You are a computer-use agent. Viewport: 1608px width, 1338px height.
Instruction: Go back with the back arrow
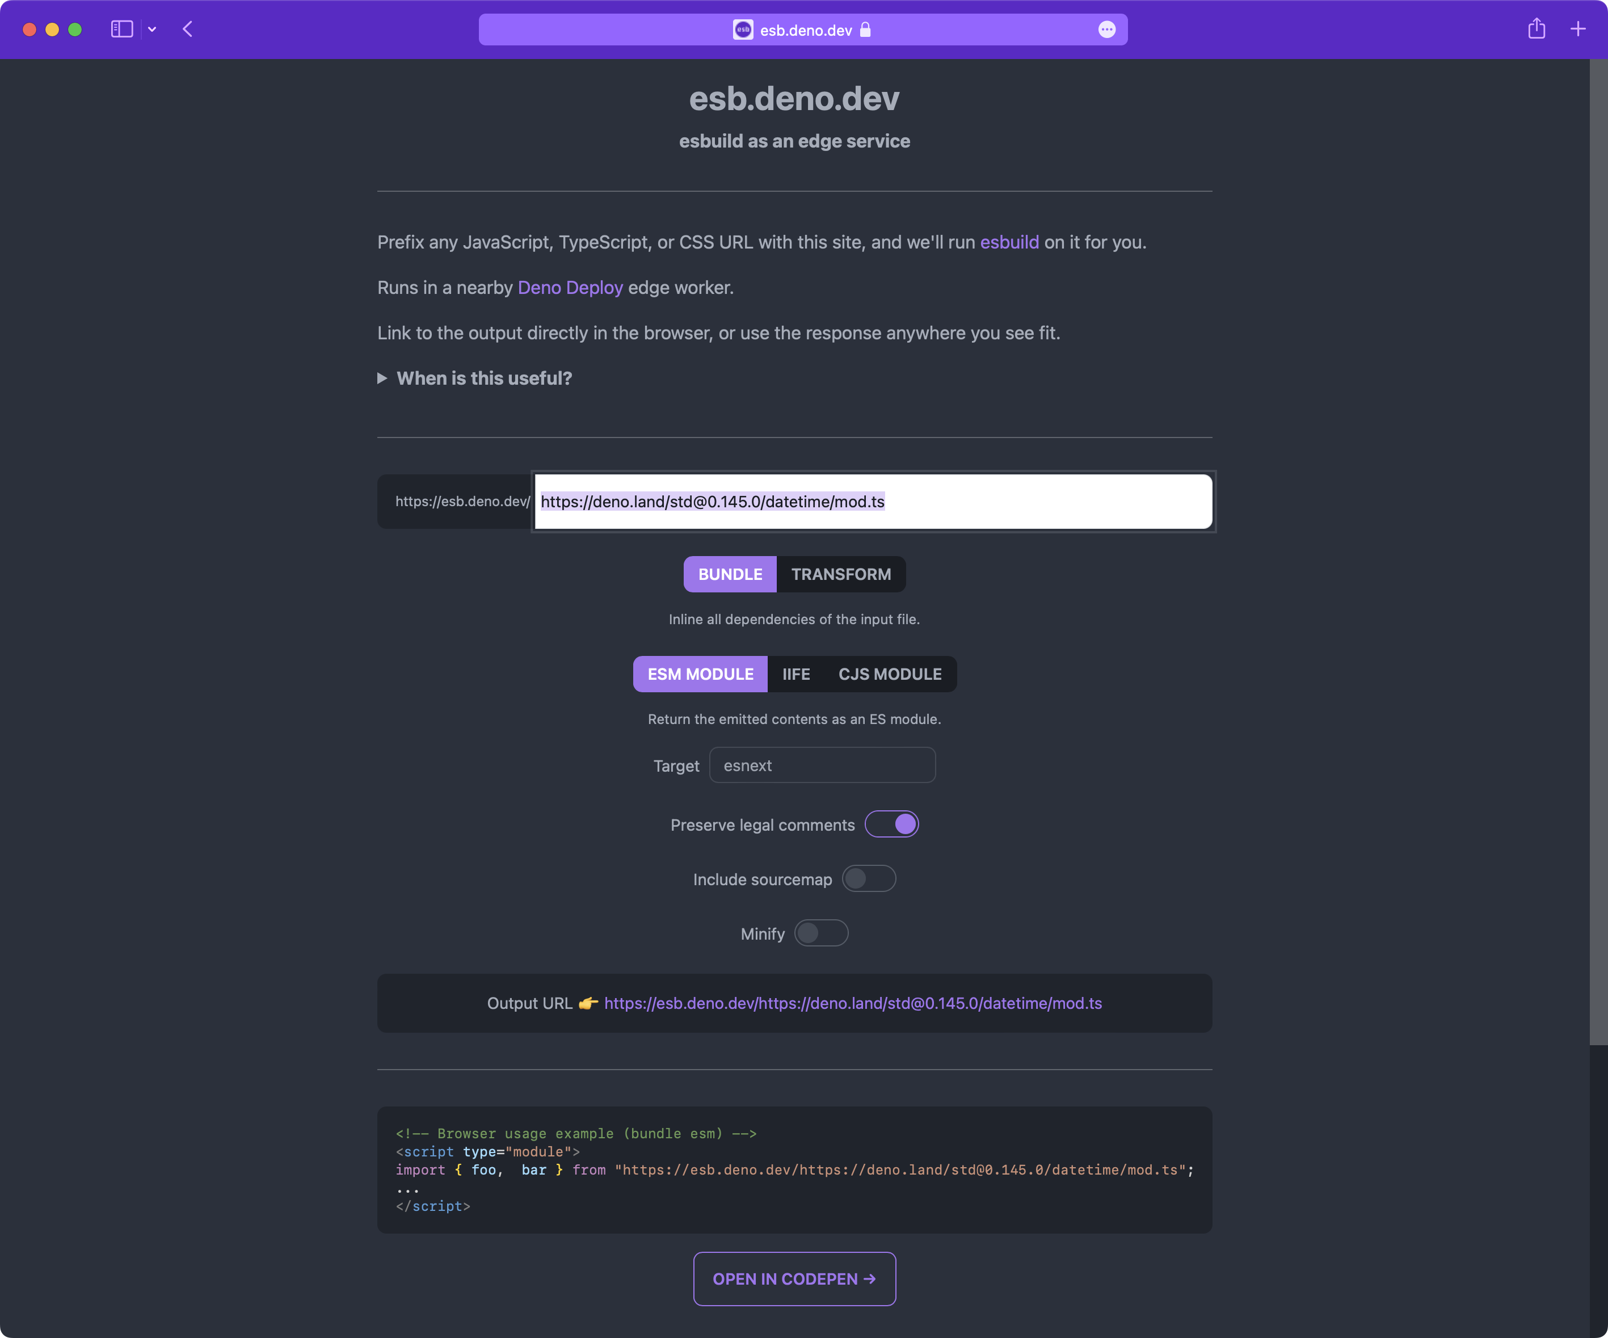click(188, 29)
